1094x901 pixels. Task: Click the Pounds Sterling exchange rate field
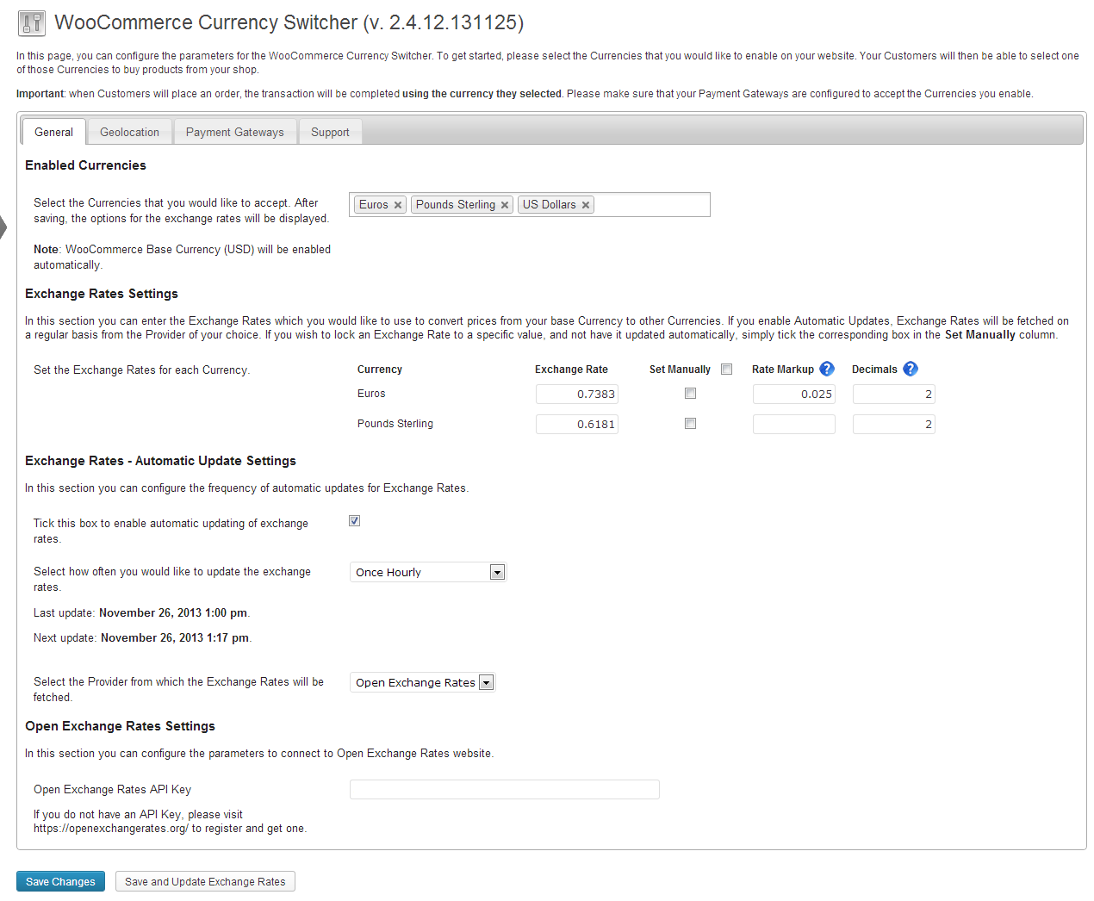coord(577,425)
